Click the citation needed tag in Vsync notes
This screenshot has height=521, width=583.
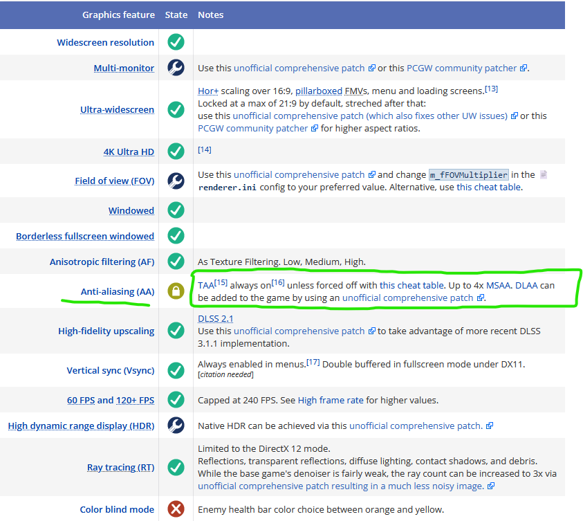[225, 374]
